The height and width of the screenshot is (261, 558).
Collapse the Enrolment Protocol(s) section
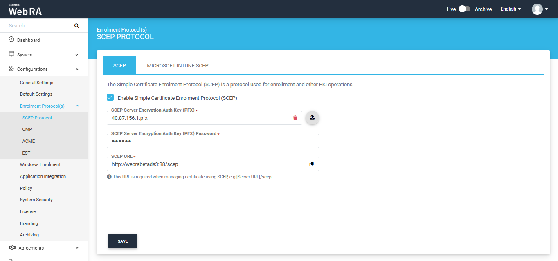[x=77, y=106]
